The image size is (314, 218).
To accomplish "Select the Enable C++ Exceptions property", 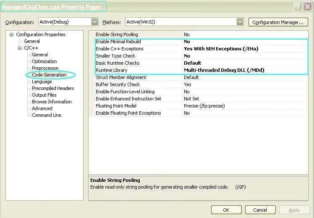I will coord(201,49).
